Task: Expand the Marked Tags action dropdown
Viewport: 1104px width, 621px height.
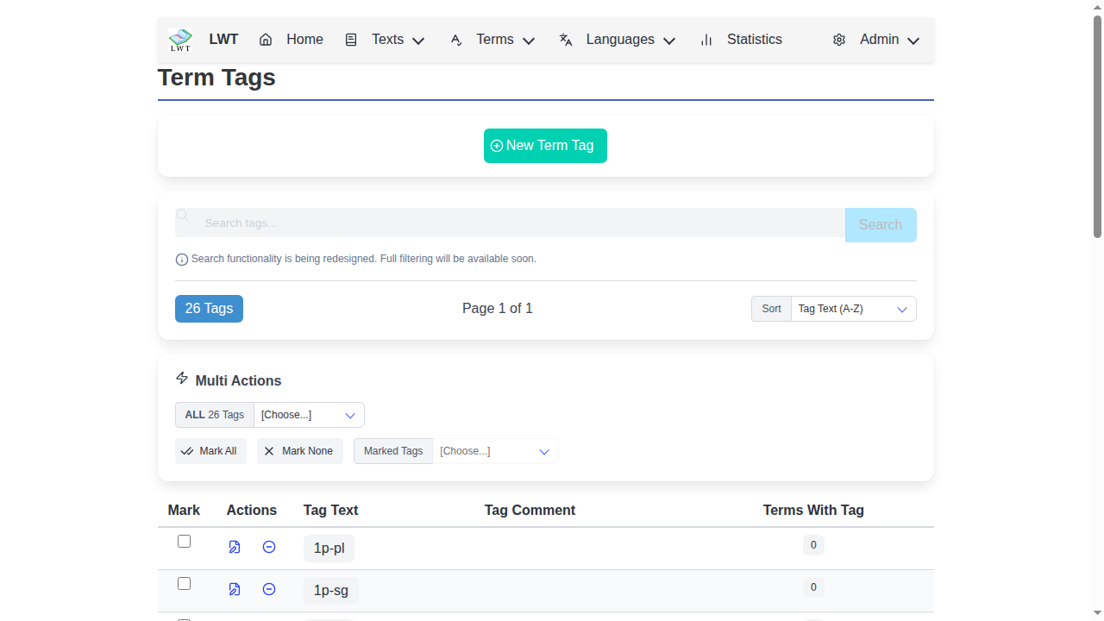Action: (x=494, y=451)
